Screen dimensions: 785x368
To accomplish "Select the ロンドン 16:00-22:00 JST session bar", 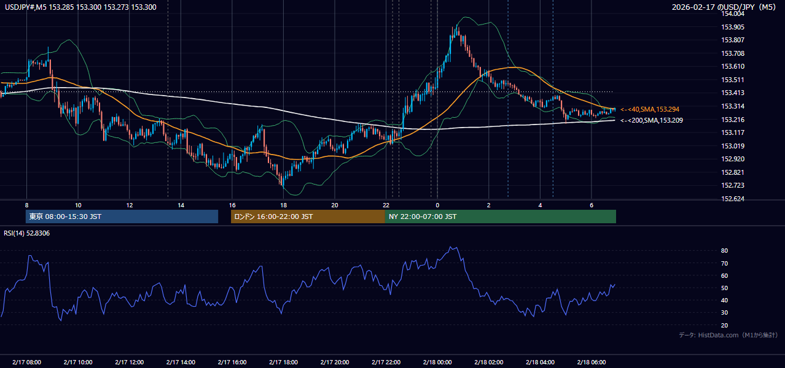I will click(308, 217).
